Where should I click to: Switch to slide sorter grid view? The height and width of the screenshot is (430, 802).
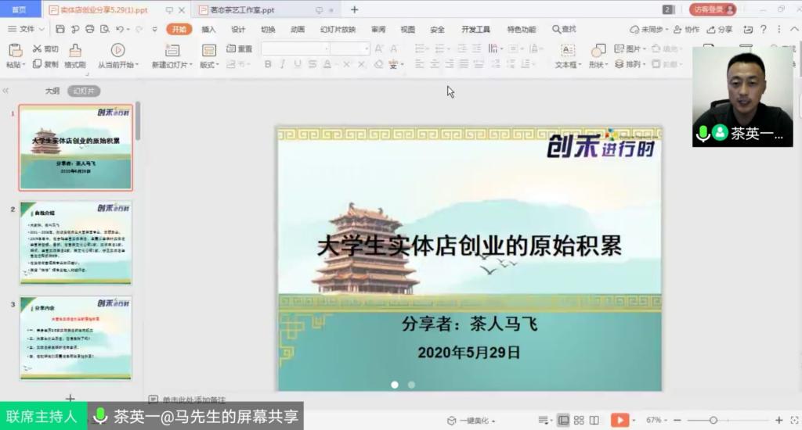coord(579,421)
